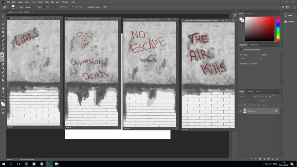Toggle lock all padlock icon
The width and height of the screenshot is (297, 167).
[x=258, y=105]
